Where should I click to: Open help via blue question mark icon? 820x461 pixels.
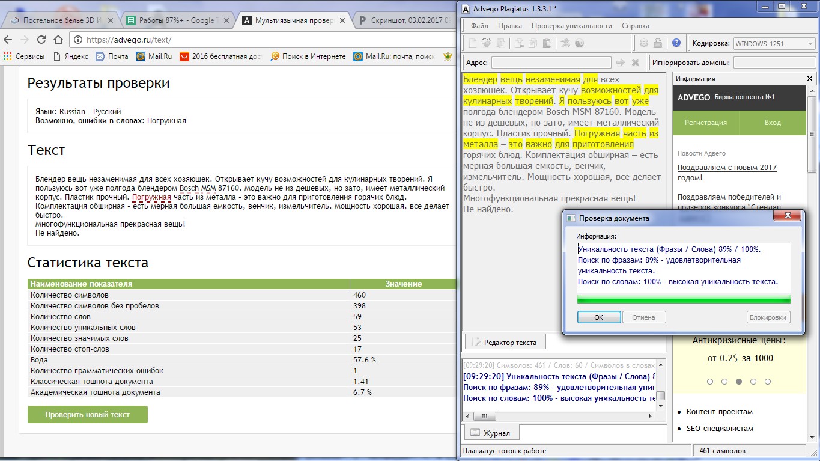pyautogui.click(x=676, y=43)
